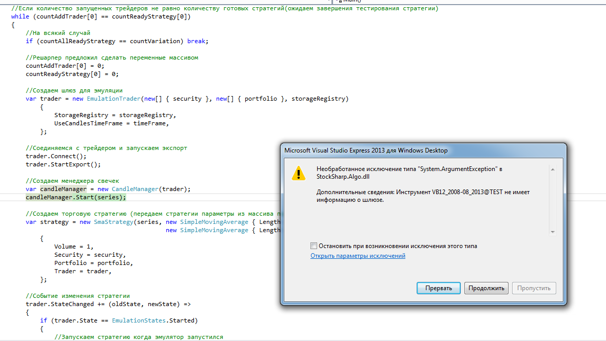Click the exception message scrollbar down arrow
This screenshot has height=341, width=606.
(553, 232)
